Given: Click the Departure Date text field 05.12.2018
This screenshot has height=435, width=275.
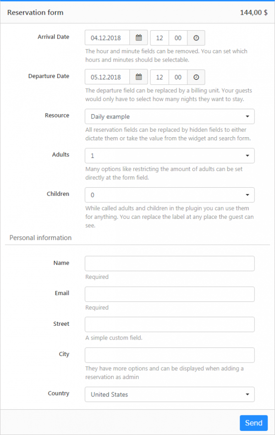Looking at the screenshot, I should click(x=107, y=77).
